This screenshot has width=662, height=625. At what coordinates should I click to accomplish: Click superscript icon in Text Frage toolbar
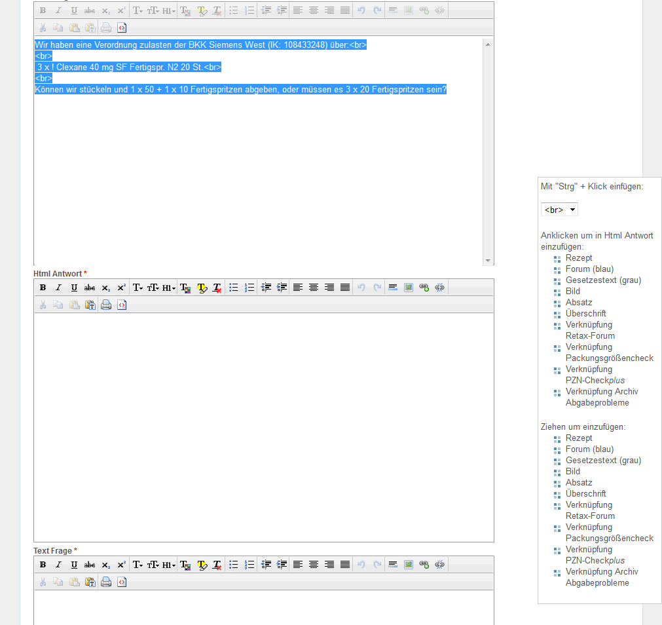click(x=121, y=565)
